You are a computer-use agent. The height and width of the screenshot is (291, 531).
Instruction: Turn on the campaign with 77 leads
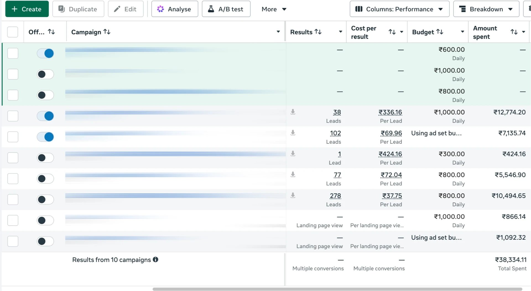[45, 178]
